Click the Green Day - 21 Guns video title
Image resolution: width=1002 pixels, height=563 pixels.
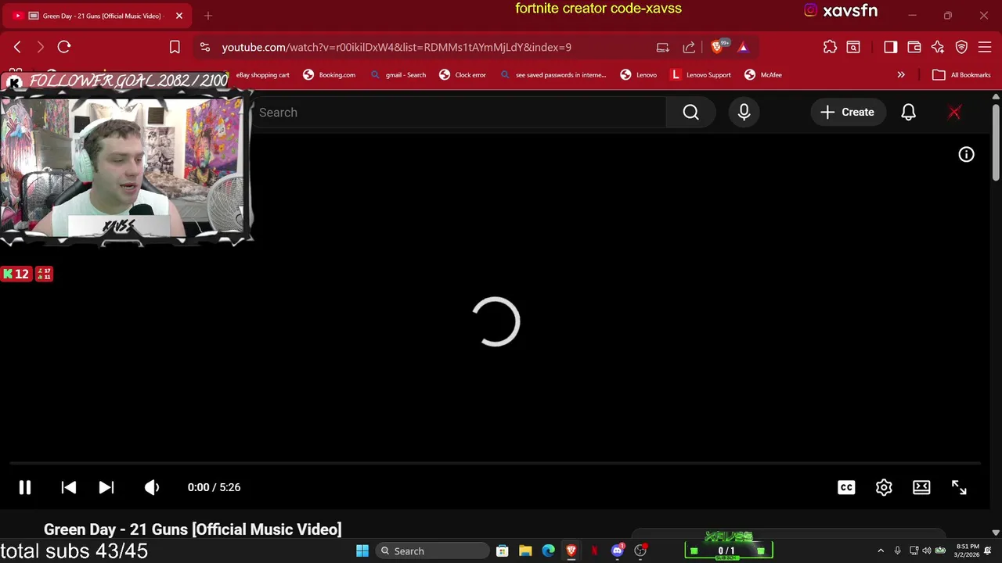193,529
